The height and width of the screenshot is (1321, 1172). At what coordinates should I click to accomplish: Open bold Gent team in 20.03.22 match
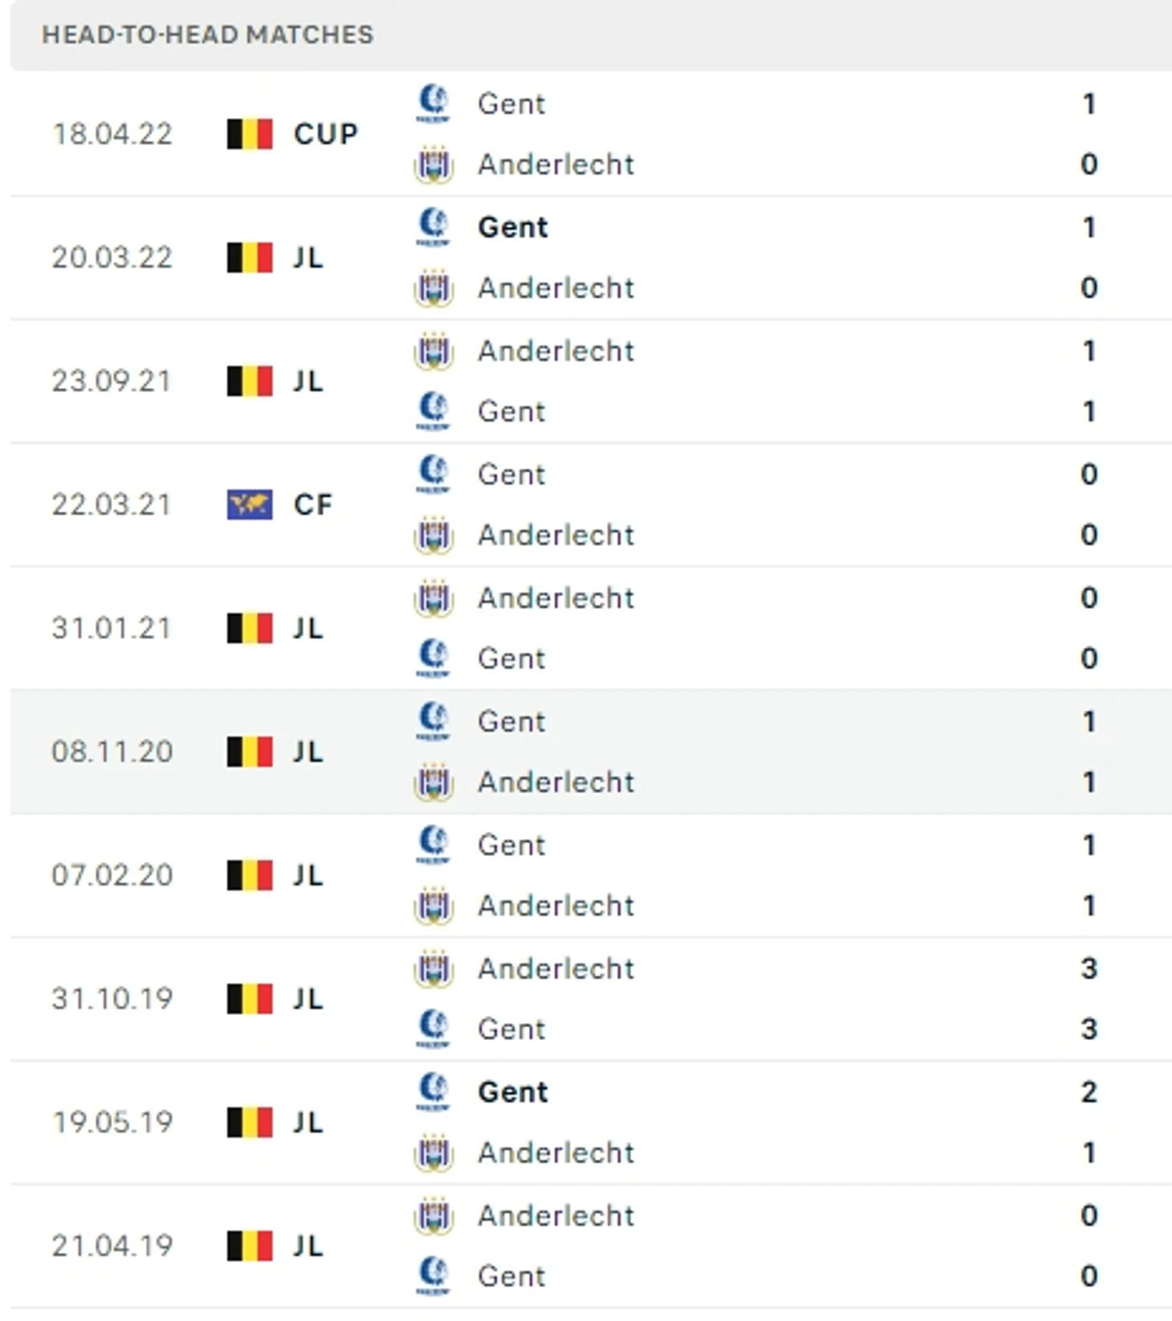coord(512,227)
